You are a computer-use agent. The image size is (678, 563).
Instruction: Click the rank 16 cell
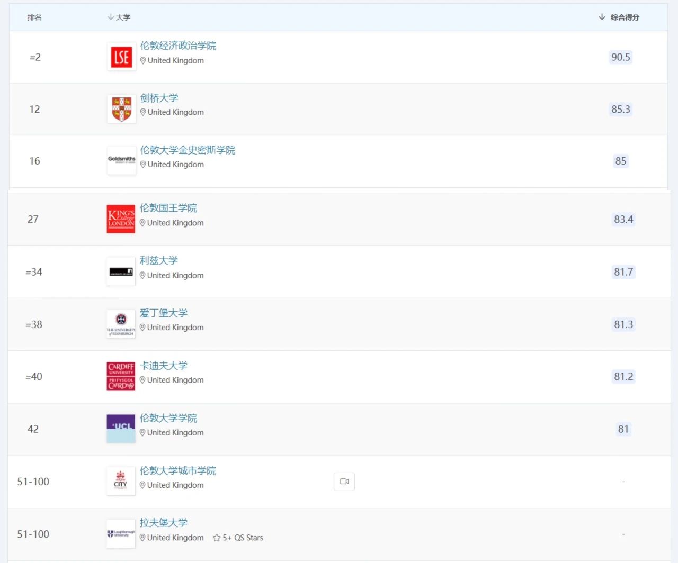(x=34, y=161)
